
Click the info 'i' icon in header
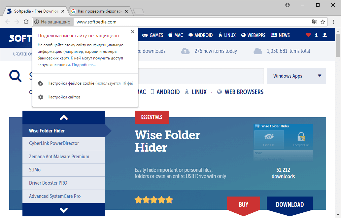pyautogui.click(x=317, y=35)
